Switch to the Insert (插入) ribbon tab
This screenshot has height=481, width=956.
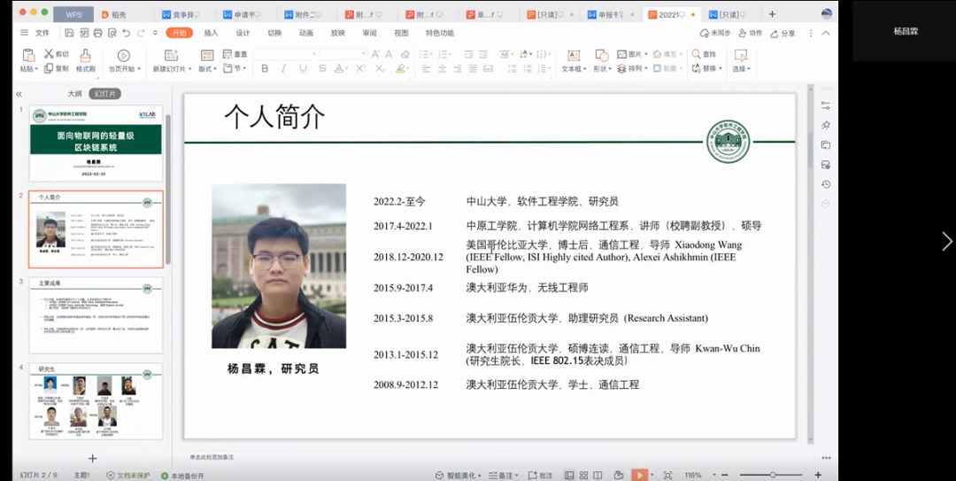211,33
